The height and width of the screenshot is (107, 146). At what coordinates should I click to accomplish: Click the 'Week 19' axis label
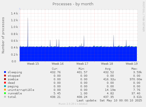132,64
